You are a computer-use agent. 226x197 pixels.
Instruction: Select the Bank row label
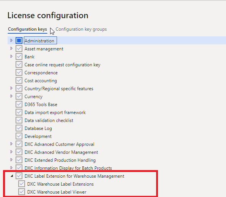[x=29, y=57]
